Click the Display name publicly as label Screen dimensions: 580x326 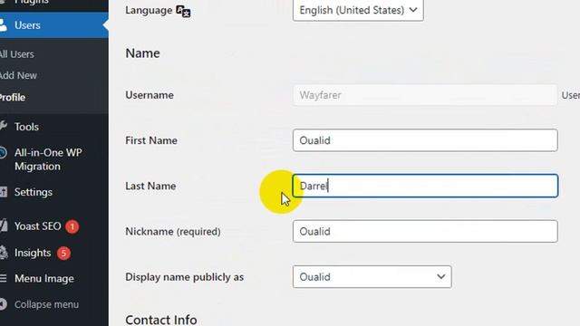(x=185, y=277)
